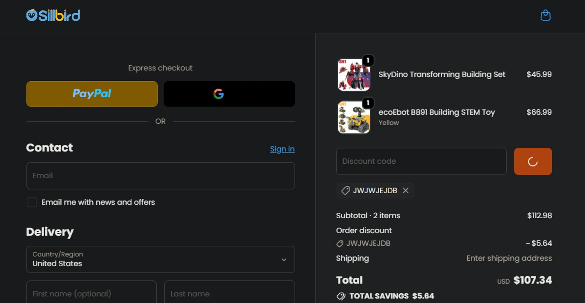The height and width of the screenshot is (303, 585).
Task: Click the loading Apply discount button
Action: click(533, 161)
